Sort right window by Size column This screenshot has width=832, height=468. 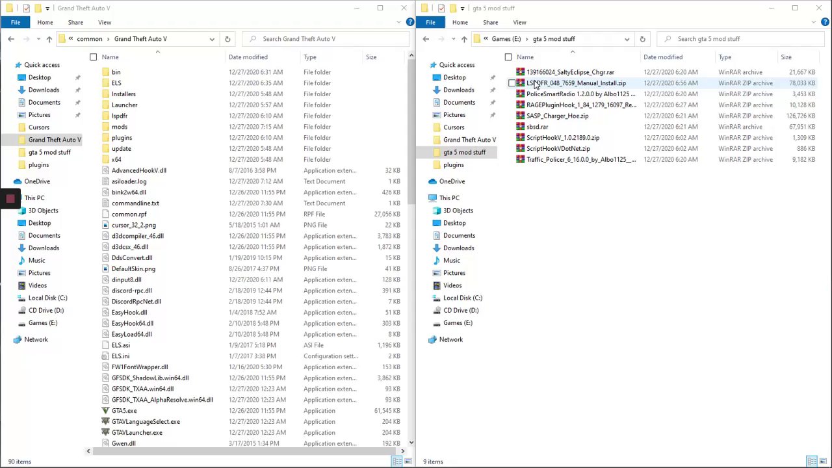click(x=786, y=57)
